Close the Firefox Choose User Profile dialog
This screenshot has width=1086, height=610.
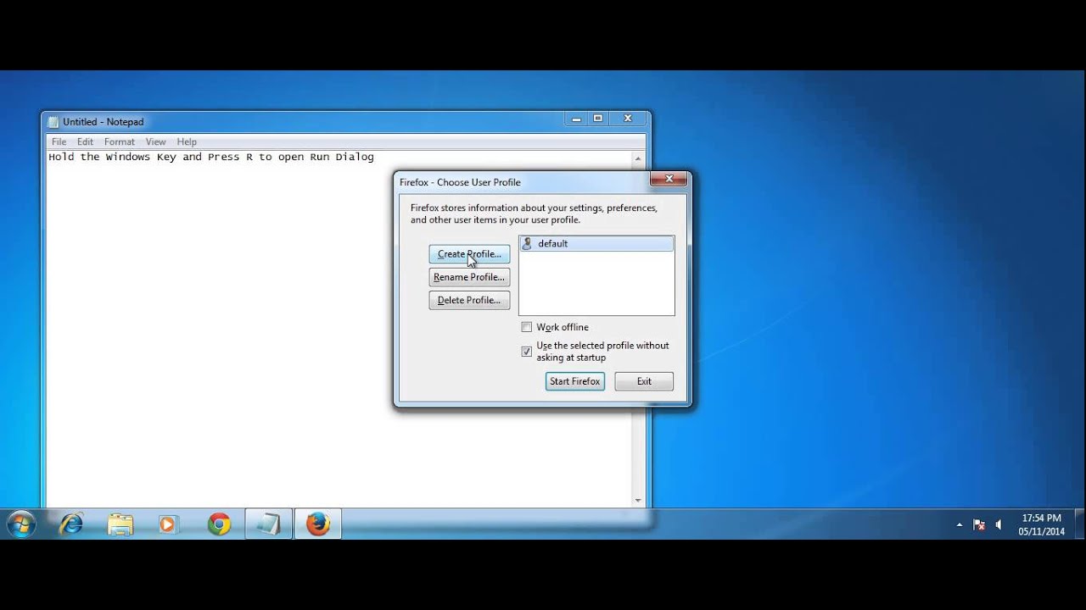[669, 179]
